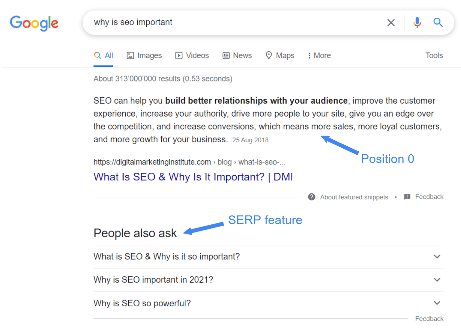
Task: Click the snippet Feedback flag icon
Action: (x=407, y=197)
